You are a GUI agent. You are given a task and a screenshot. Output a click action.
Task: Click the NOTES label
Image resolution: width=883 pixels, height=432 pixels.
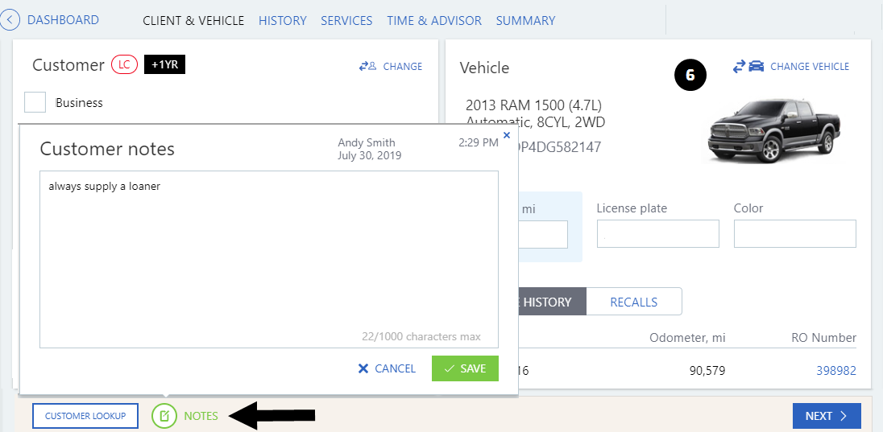(x=201, y=416)
